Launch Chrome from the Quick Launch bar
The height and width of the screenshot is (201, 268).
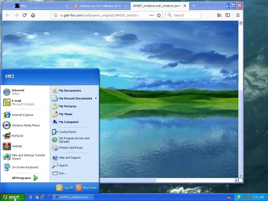click(37, 197)
